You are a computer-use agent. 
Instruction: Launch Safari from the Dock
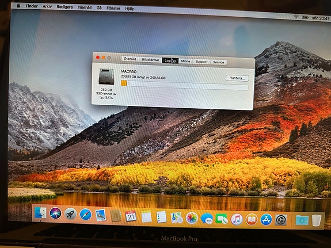click(x=86, y=214)
